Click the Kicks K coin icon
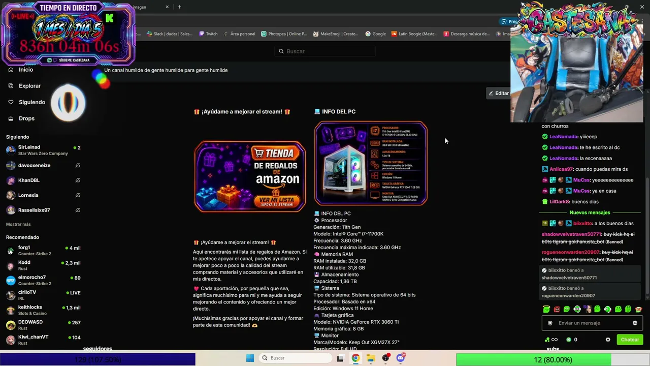The height and width of the screenshot is (366, 650). pos(569,340)
